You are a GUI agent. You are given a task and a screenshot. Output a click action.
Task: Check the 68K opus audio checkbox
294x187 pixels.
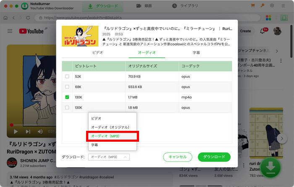(x=67, y=87)
